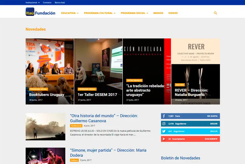The width and height of the screenshot is (245, 164).
Task: Click the 7,501 Fans count
Action: click(x=174, y=116)
